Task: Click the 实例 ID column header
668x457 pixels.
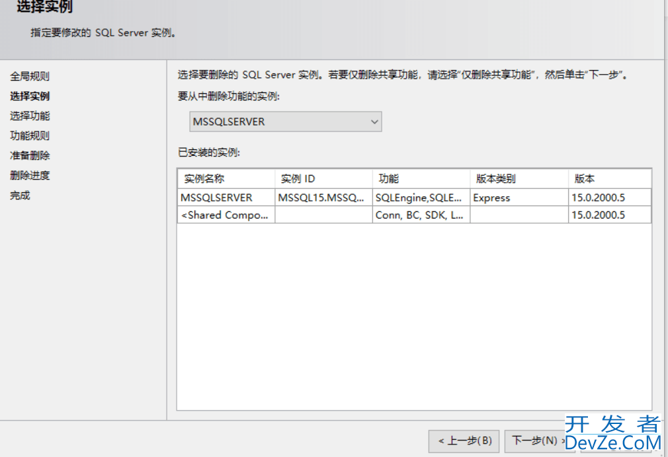Action: 324,179
